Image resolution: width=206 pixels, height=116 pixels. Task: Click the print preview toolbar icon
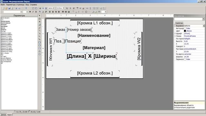click(x=12, y=8)
